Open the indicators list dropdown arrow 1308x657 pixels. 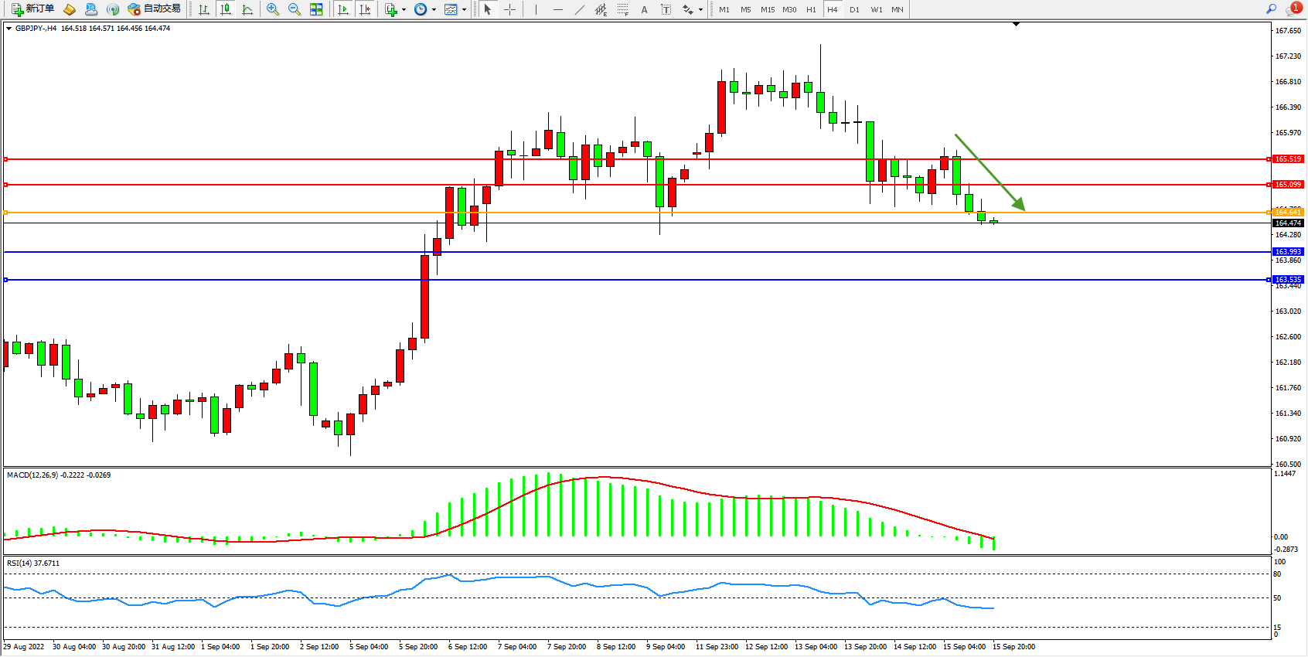tap(404, 10)
